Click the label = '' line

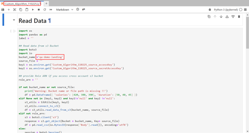[x=26, y=38]
